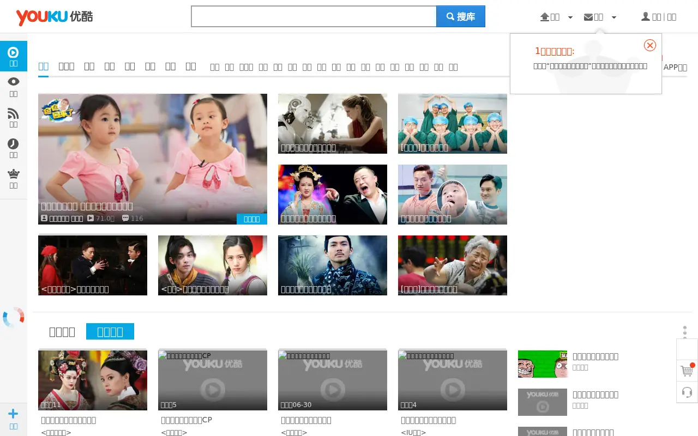Click the uploader person icon on featured video
Viewport: 698px width, 436px height.
44,218
